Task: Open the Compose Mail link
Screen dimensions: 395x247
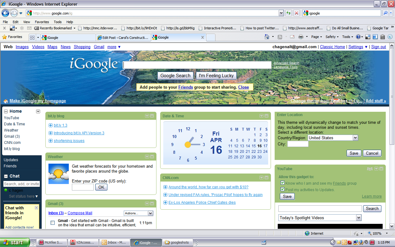Action: point(80,213)
